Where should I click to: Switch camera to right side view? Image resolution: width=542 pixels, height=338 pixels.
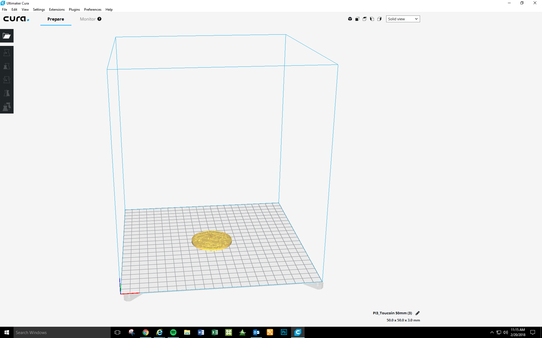point(379,19)
